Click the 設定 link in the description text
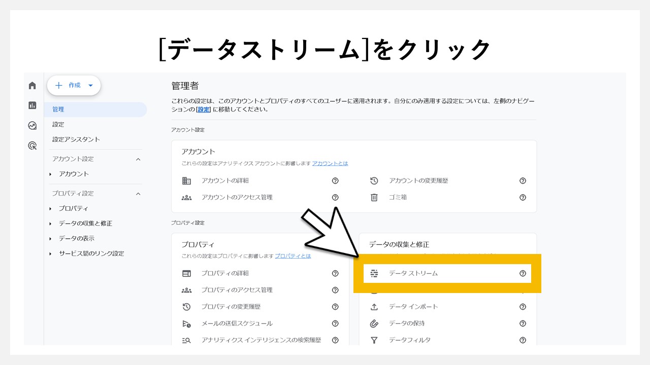Screen dimensions: 650x365 pos(203,109)
